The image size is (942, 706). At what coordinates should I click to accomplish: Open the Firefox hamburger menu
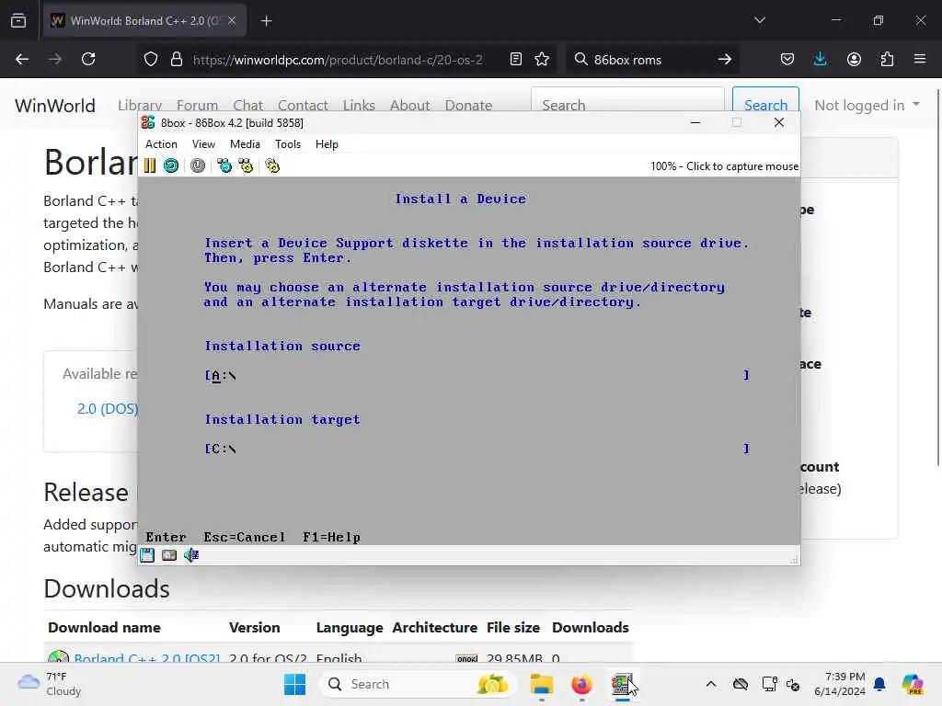pos(920,59)
